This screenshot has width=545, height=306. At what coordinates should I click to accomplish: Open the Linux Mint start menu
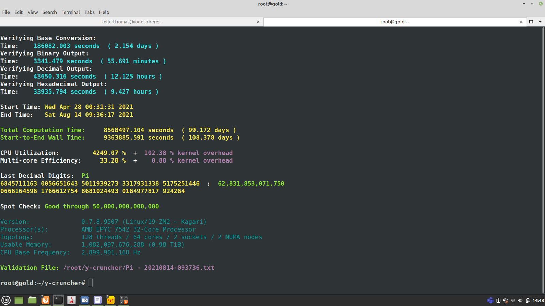point(6,300)
